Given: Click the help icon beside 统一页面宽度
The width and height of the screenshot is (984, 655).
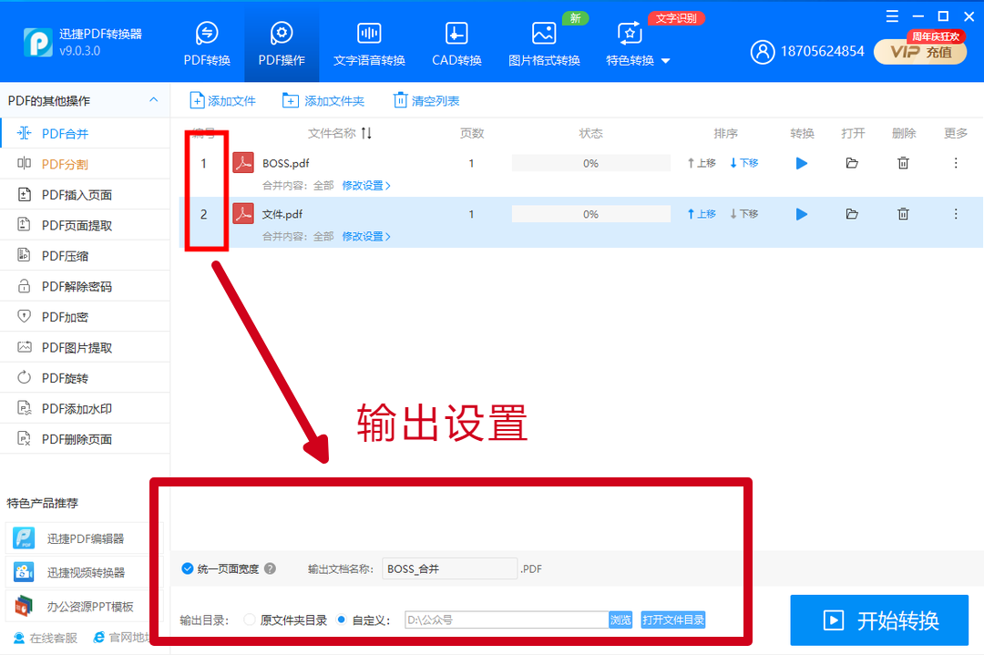Looking at the screenshot, I should coord(270,568).
